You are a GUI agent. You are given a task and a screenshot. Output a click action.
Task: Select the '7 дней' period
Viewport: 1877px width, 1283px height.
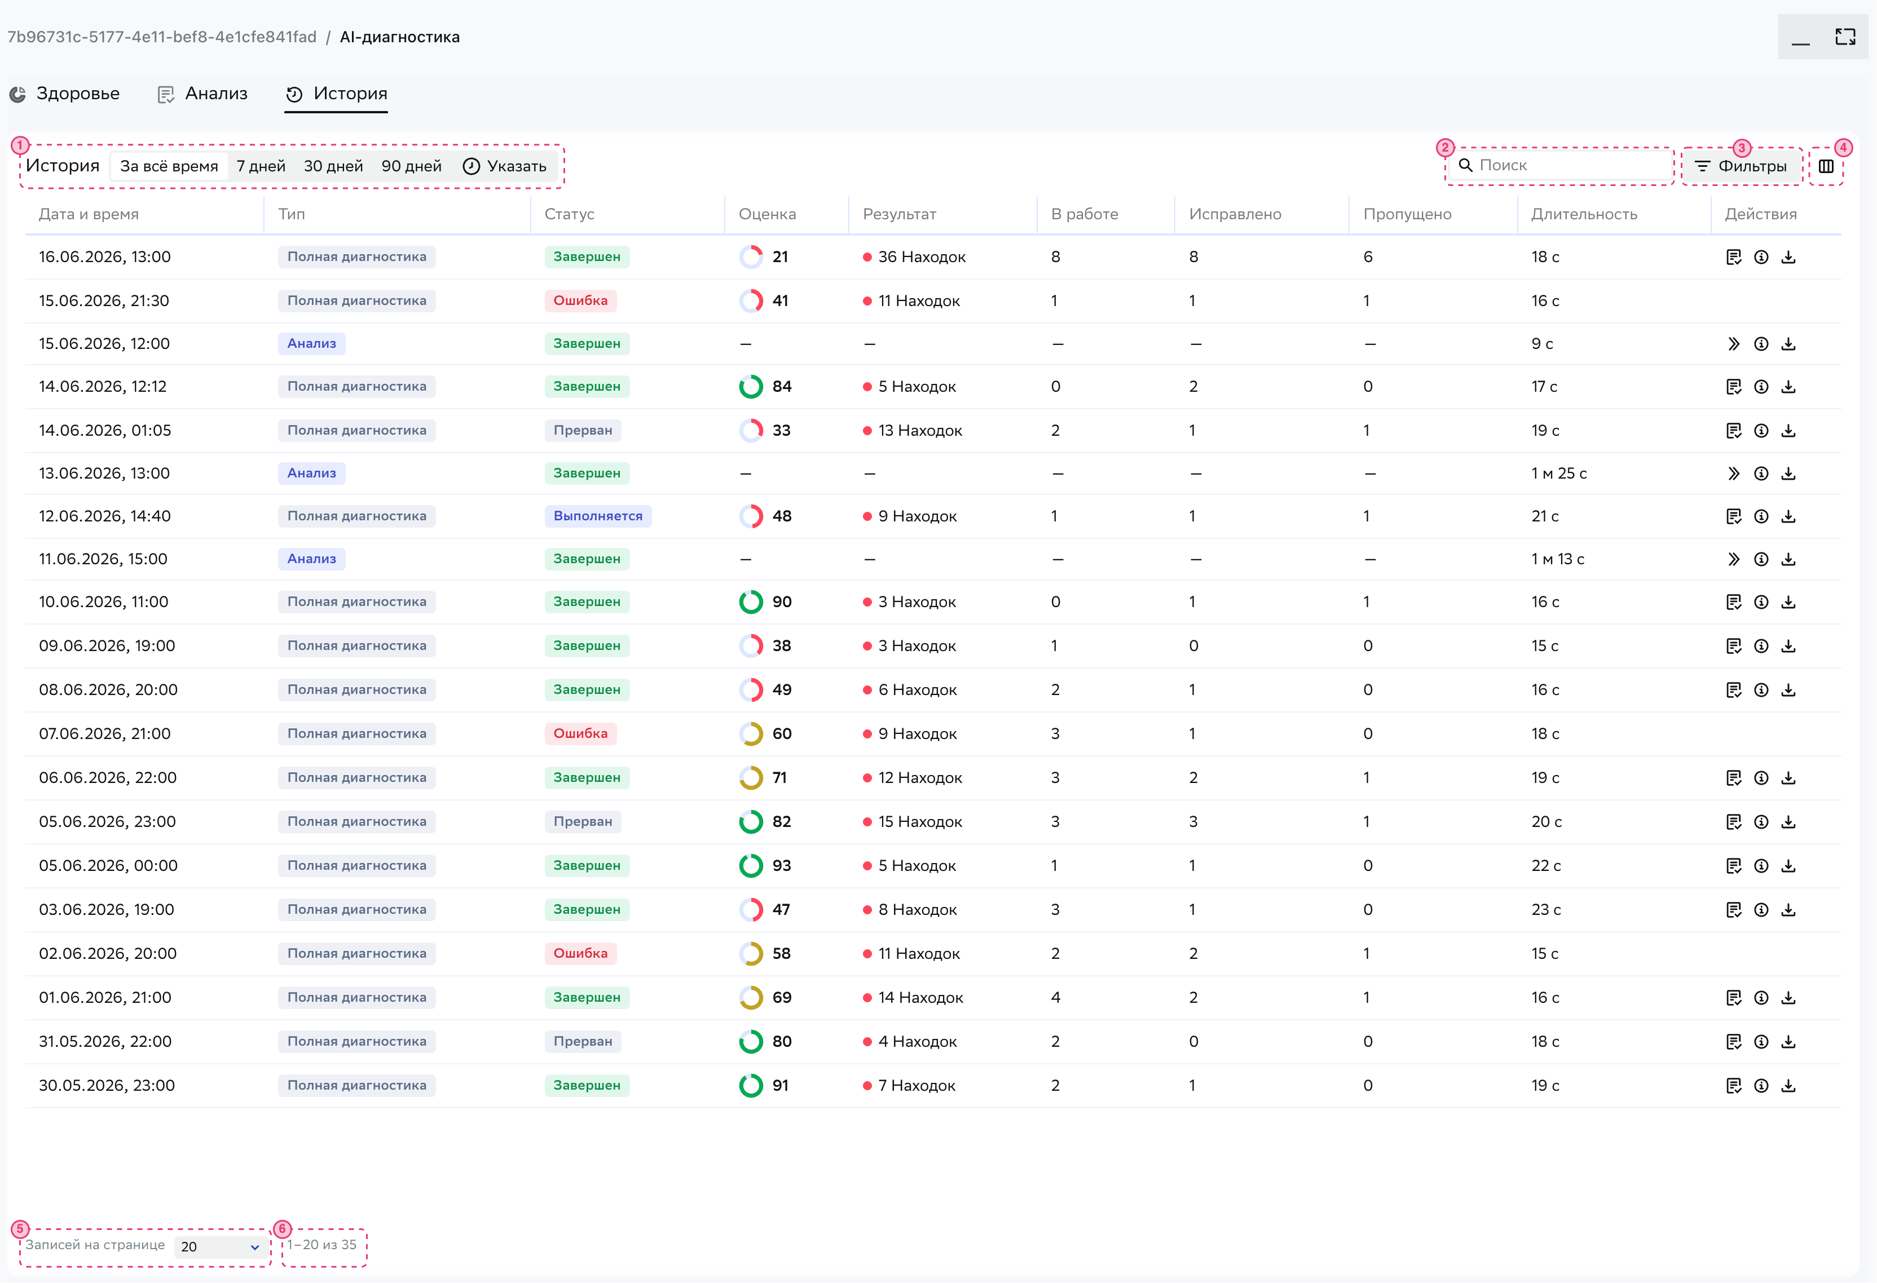coord(261,166)
